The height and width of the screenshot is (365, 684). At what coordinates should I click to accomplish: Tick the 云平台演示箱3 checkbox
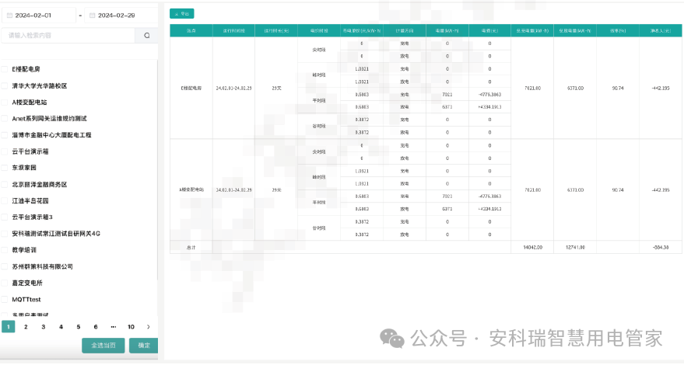point(5,217)
